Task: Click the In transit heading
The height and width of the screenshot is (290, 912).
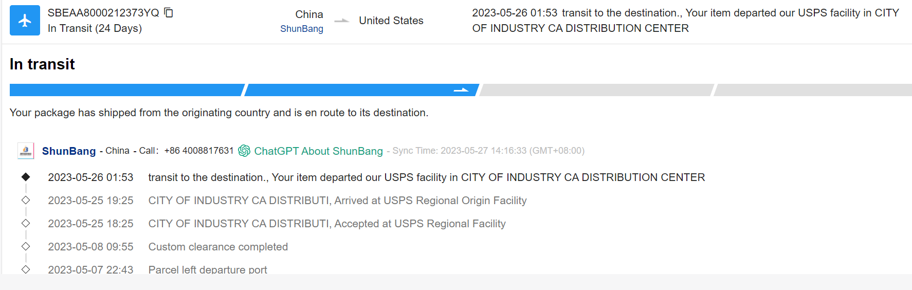Action: coord(42,64)
